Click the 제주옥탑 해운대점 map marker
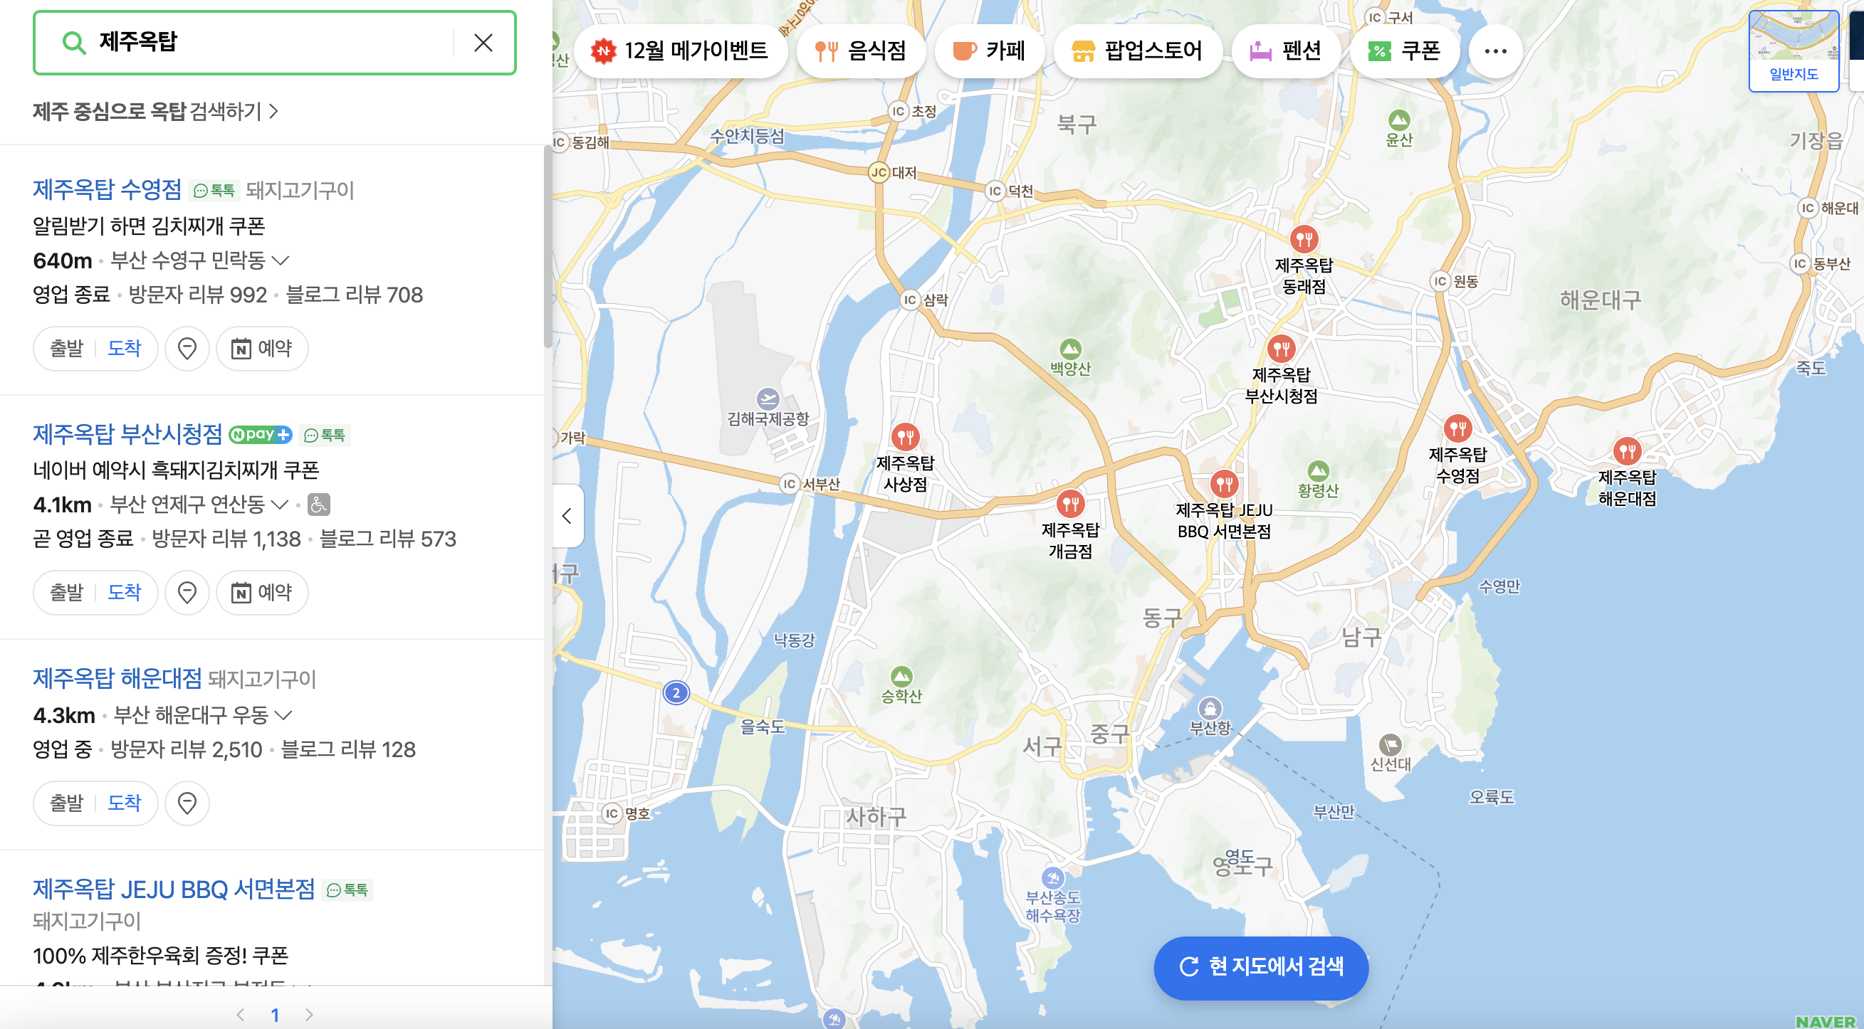Screen dimensions: 1864x1029 click(1626, 451)
